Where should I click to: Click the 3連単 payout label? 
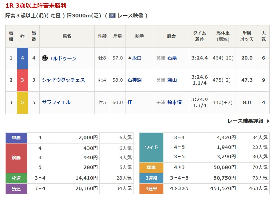point(151,188)
